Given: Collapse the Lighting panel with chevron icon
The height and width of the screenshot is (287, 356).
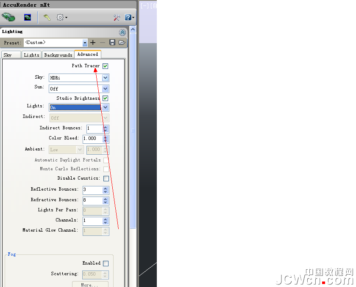Looking at the screenshot, I should (x=122, y=33).
